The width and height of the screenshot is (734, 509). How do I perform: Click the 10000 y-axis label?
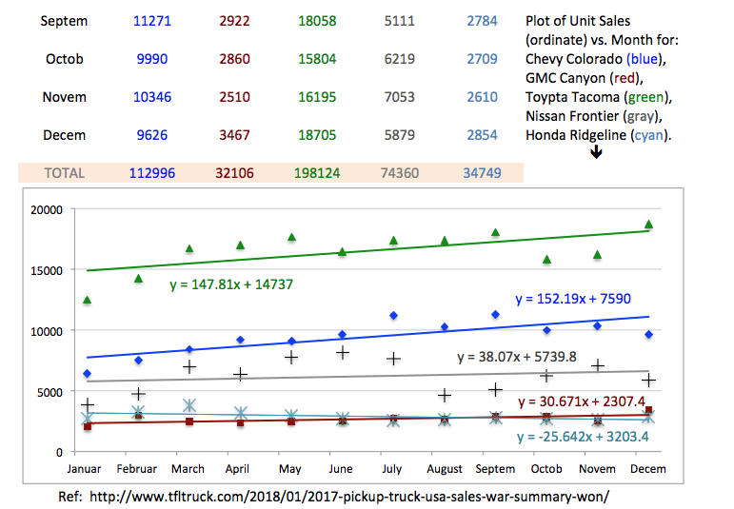pyautogui.click(x=47, y=332)
